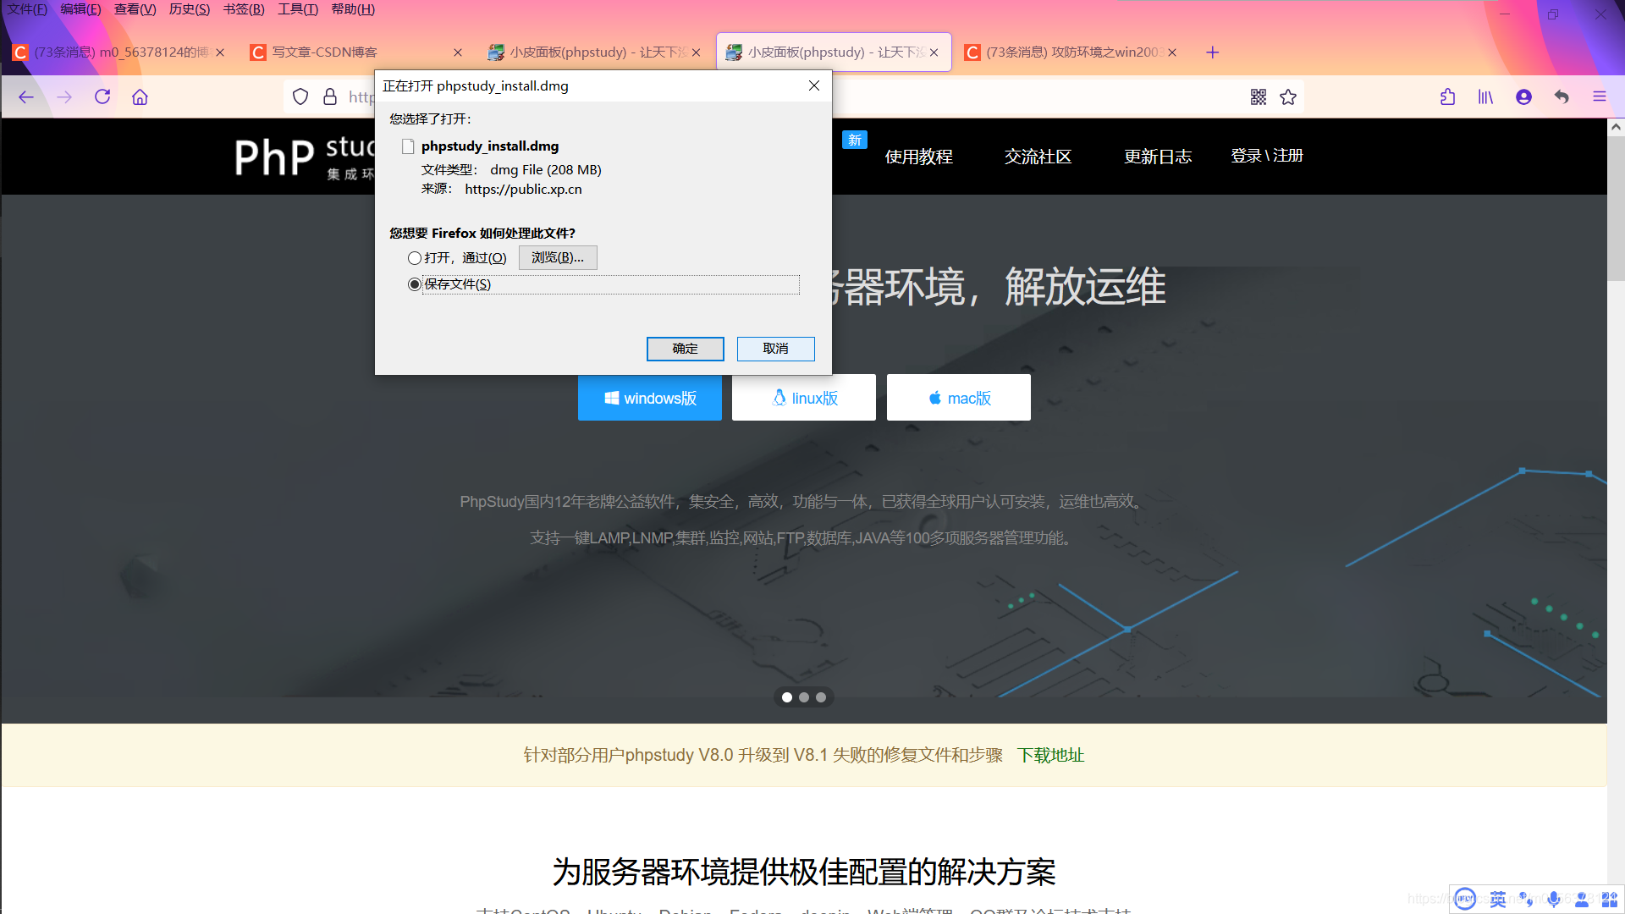Select the second carousel dot
The image size is (1625, 914).
point(804,697)
